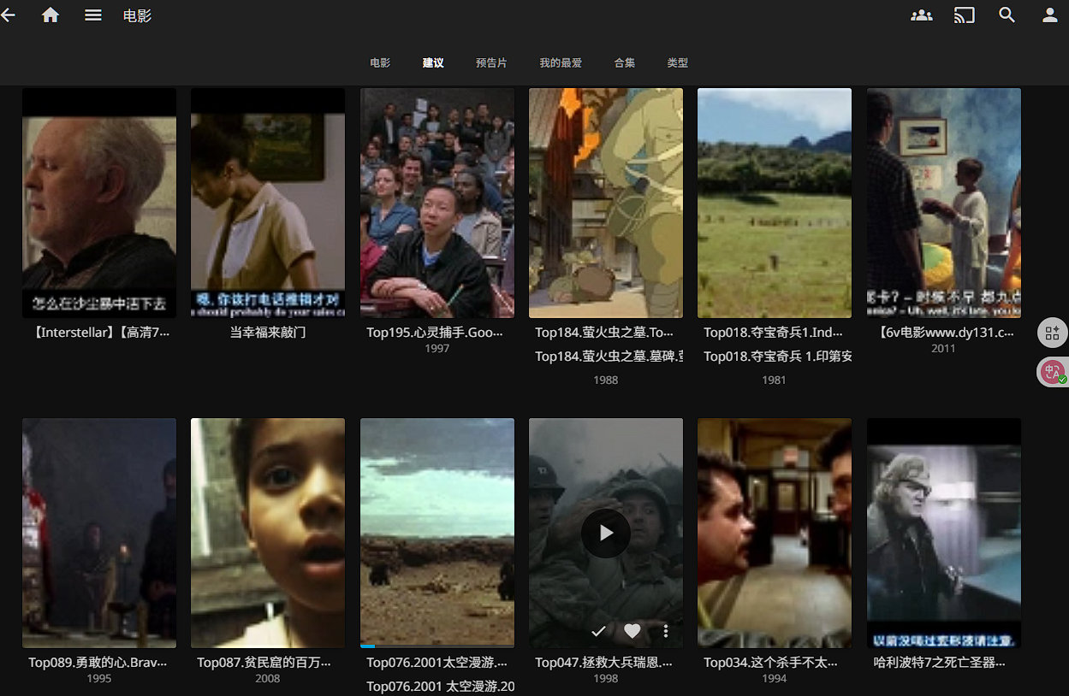Screen dimensions: 1069x696
Task: Open the cast to device icon
Action: point(965,15)
